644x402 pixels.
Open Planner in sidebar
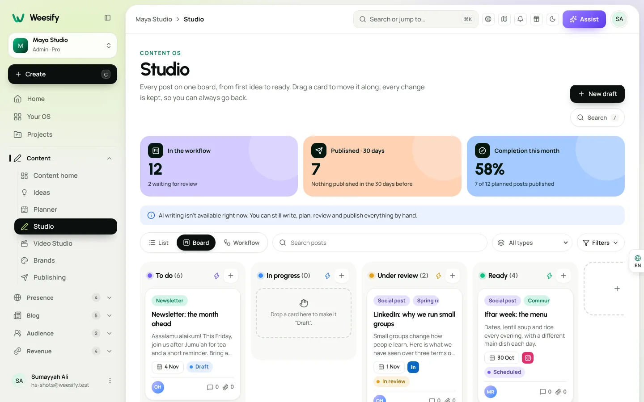(x=66, y=209)
